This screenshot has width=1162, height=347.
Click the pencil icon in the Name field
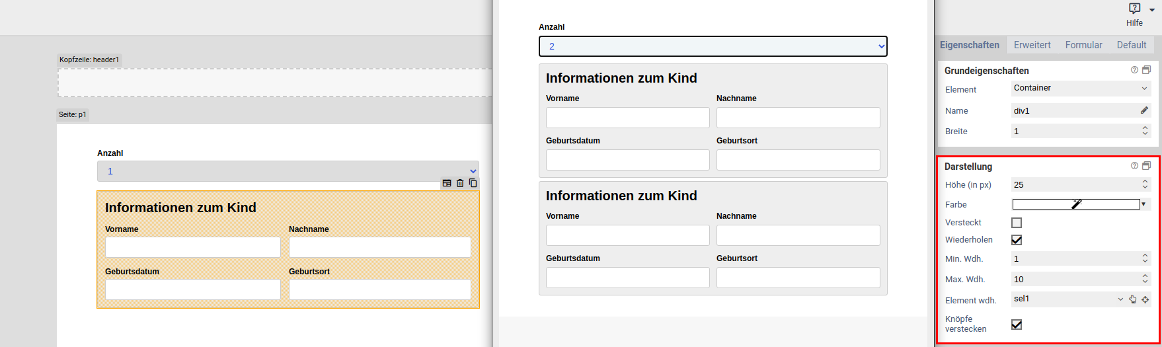1144,110
